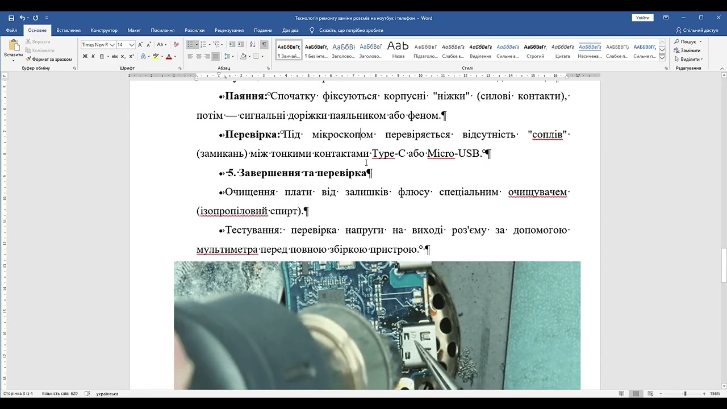Apply bulleted list formatting
This screenshot has height=409, width=727.
coord(190,44)
